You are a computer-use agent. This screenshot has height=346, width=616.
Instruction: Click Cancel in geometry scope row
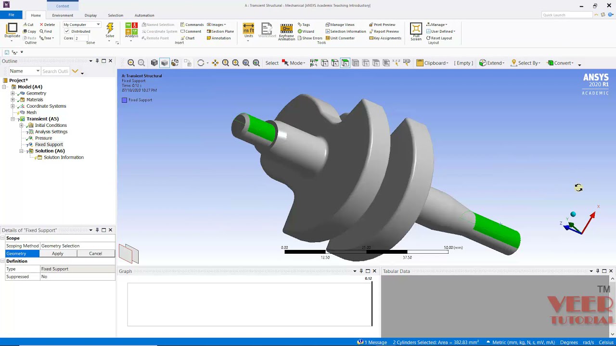tap(95, 254)
